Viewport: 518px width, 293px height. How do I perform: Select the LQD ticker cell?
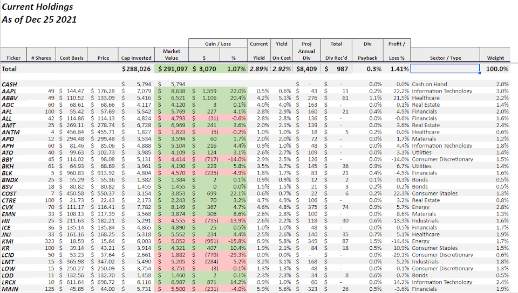8,276
